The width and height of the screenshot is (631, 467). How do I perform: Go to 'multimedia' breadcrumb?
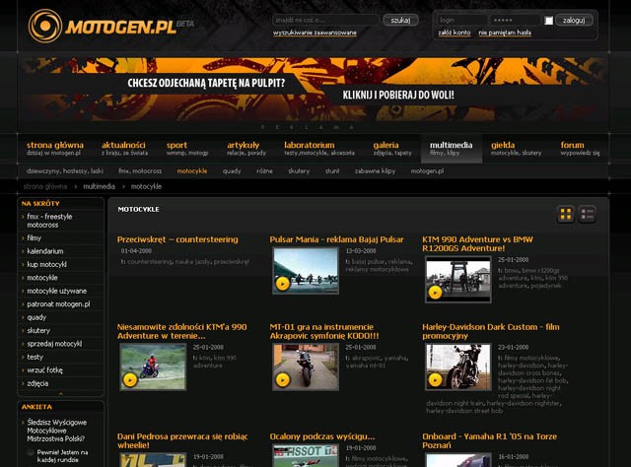pyautogui.click(x=99, y=186)
